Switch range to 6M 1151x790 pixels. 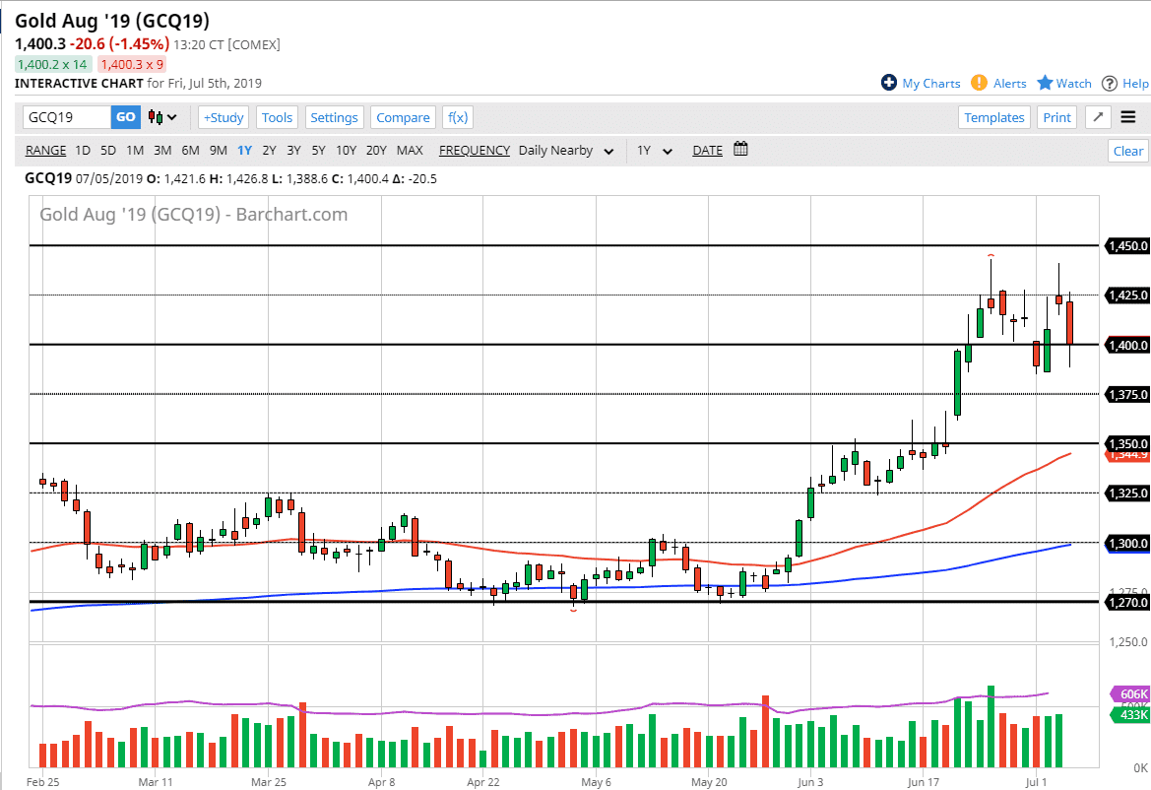(190, 151)
